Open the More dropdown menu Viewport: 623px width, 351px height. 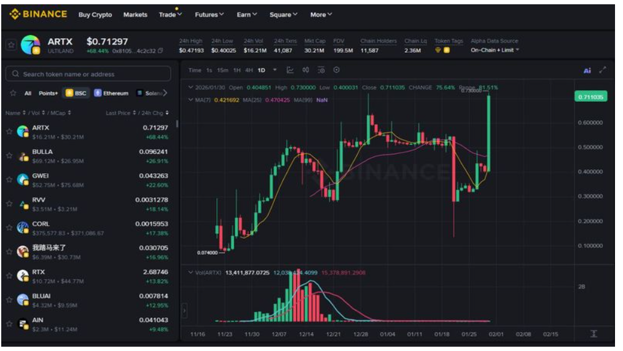[321, 15]
